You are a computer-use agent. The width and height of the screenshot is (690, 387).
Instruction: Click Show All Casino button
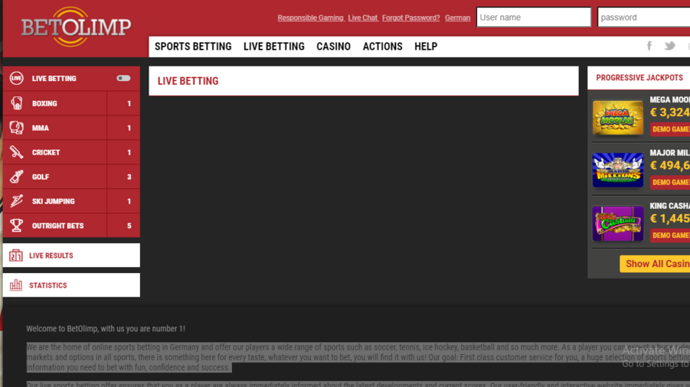(656, 264)
